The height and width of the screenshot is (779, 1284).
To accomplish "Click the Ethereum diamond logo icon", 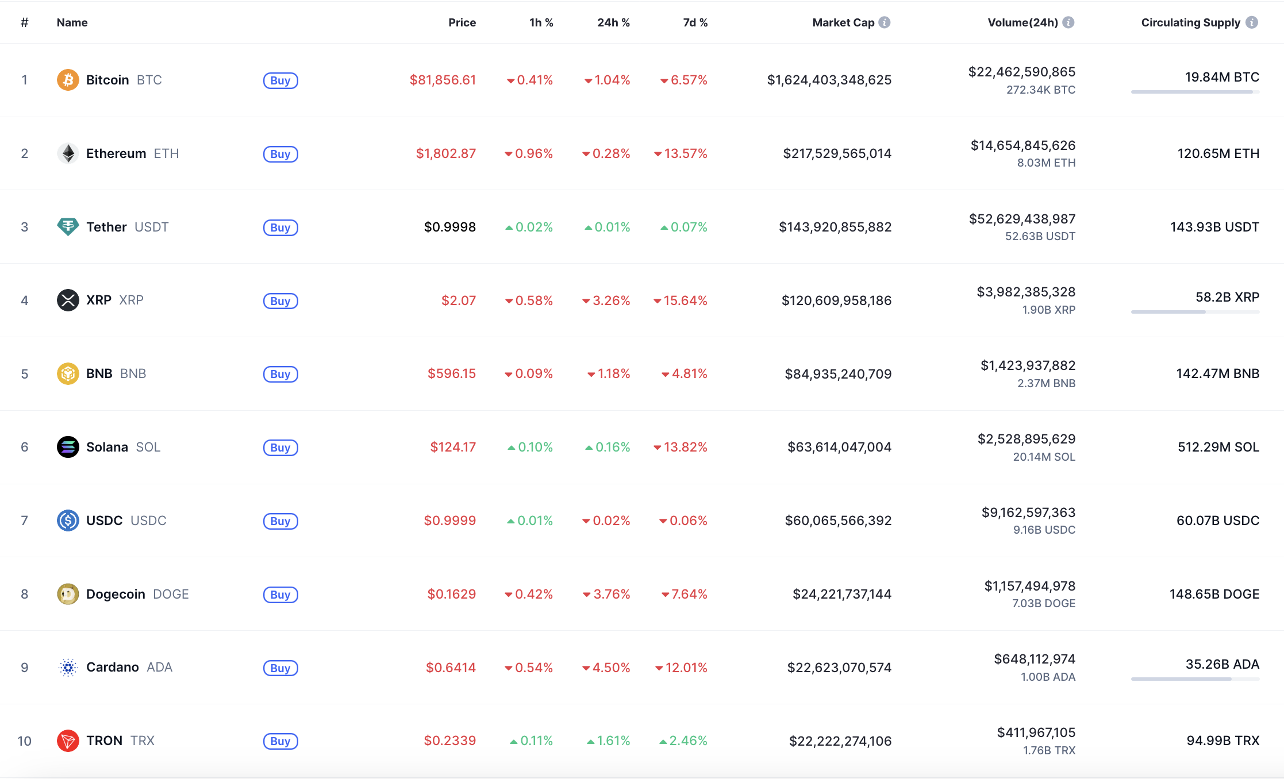I will (68, 153).
